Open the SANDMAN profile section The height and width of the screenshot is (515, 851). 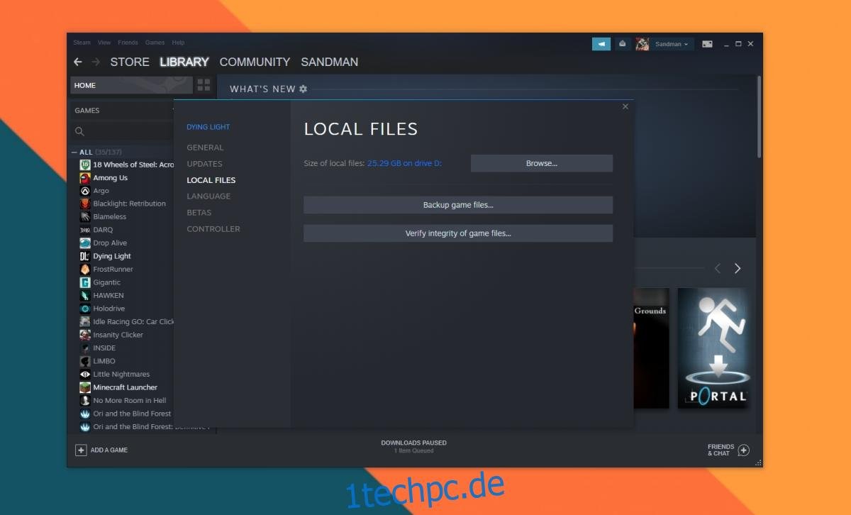coord(330,62)
